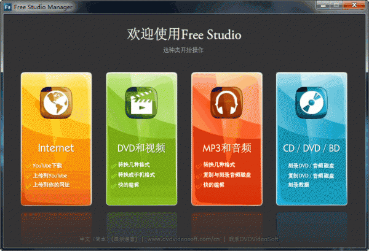Click the Internet globe icon
This screenshot has height=251, width=369.
coord(56,102)
